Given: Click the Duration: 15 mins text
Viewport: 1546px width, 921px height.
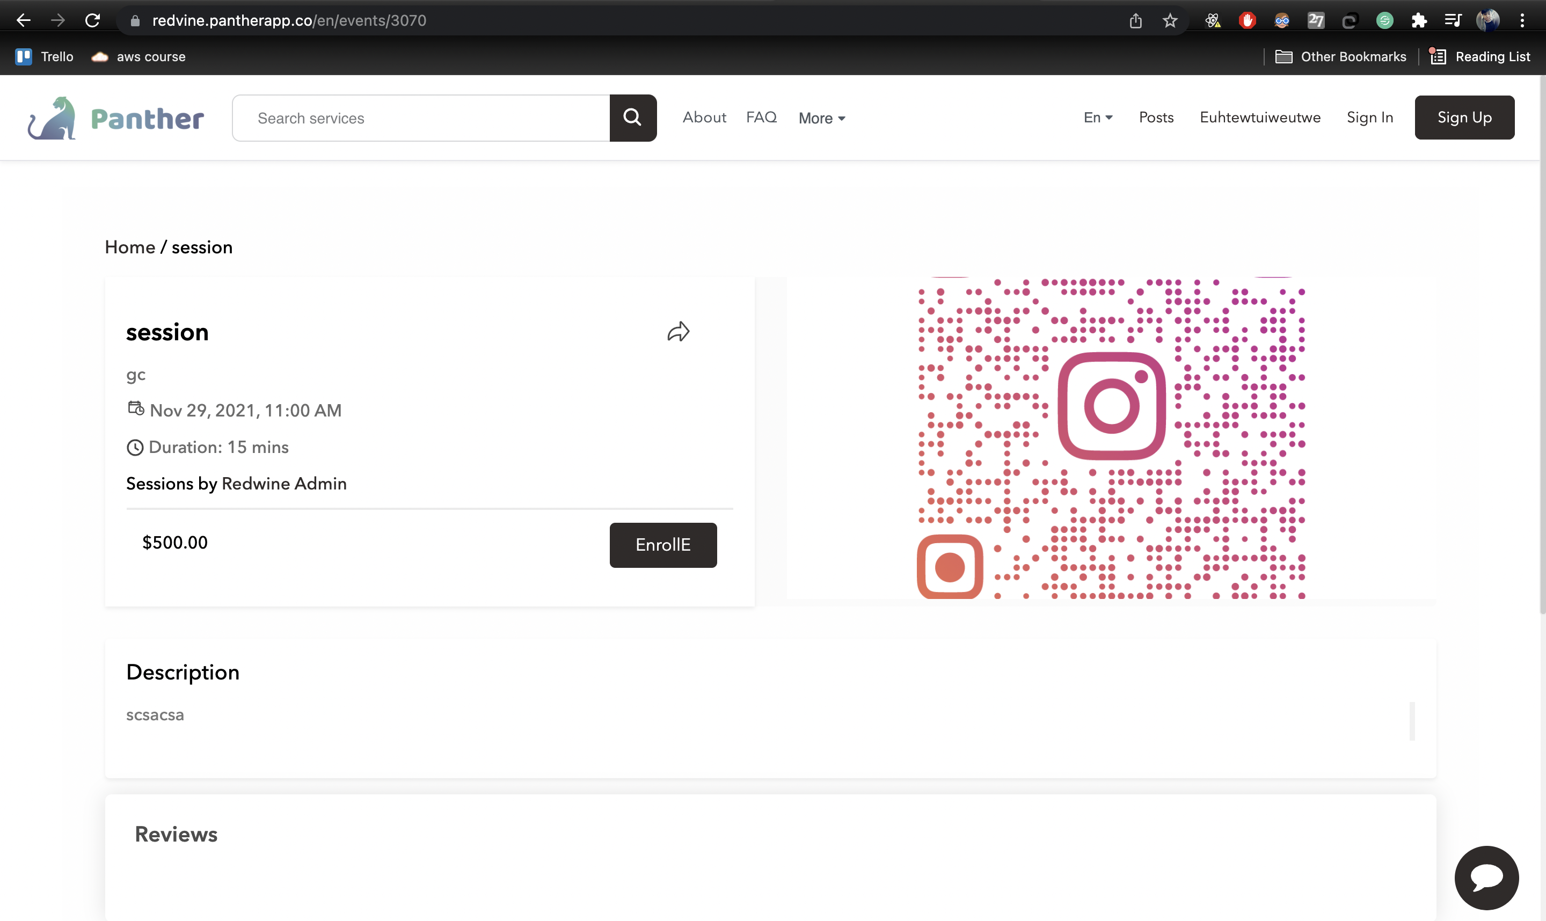Looking at the screenshot, I should point(218,447).
